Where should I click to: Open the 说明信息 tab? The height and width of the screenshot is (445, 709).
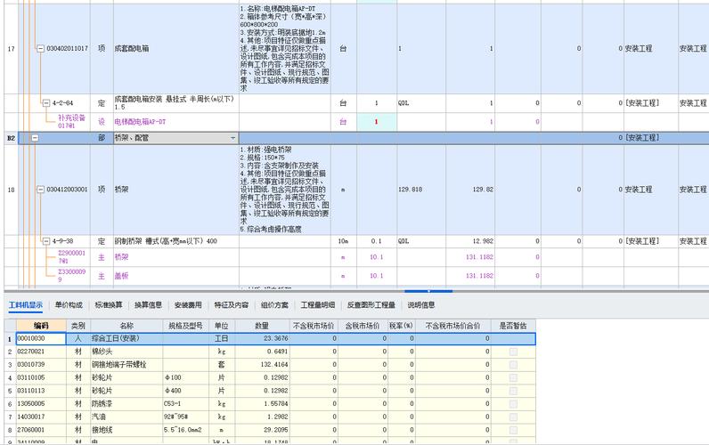pos(421,305)
